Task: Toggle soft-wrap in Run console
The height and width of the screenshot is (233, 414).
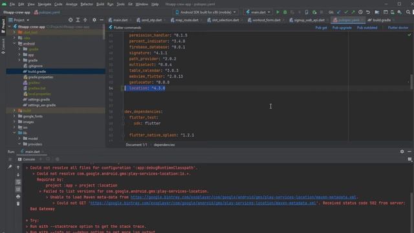Action: tap(18, 182)
